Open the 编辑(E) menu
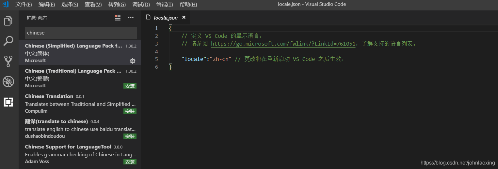498x169 pixels. point(47,4)
